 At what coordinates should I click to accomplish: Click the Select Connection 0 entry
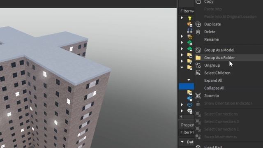click(221, 122)
